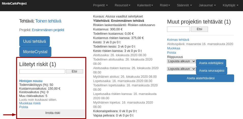Open the Projektit dropdown menu

[100, 5]
